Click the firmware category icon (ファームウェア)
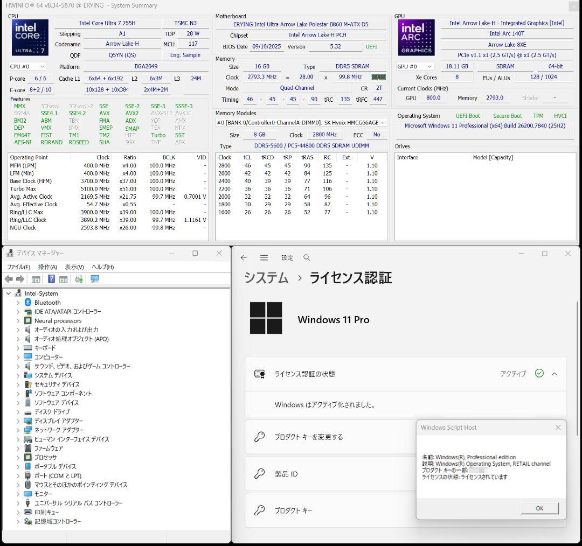Screen dimensions: 582x546 [28, 448]
